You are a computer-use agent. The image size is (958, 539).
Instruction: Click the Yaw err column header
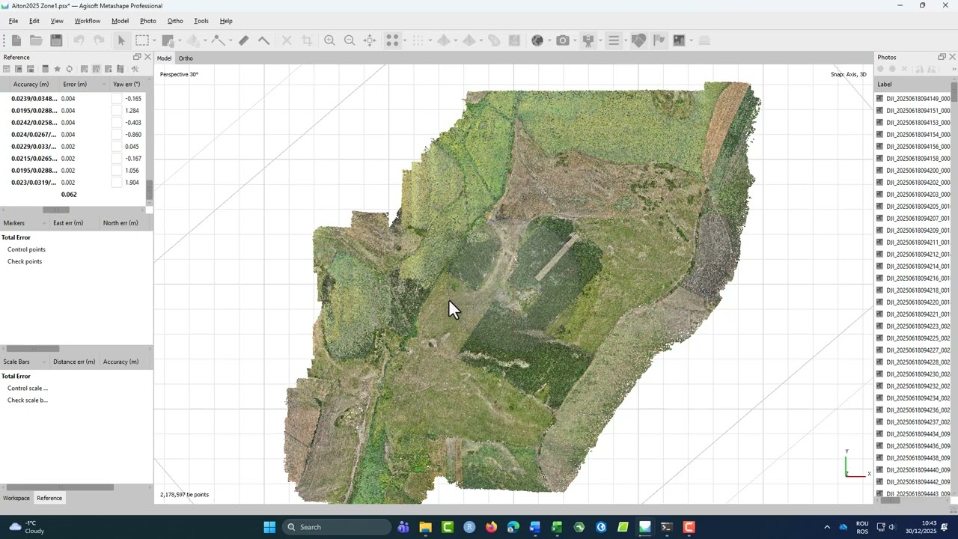(126, 84)
